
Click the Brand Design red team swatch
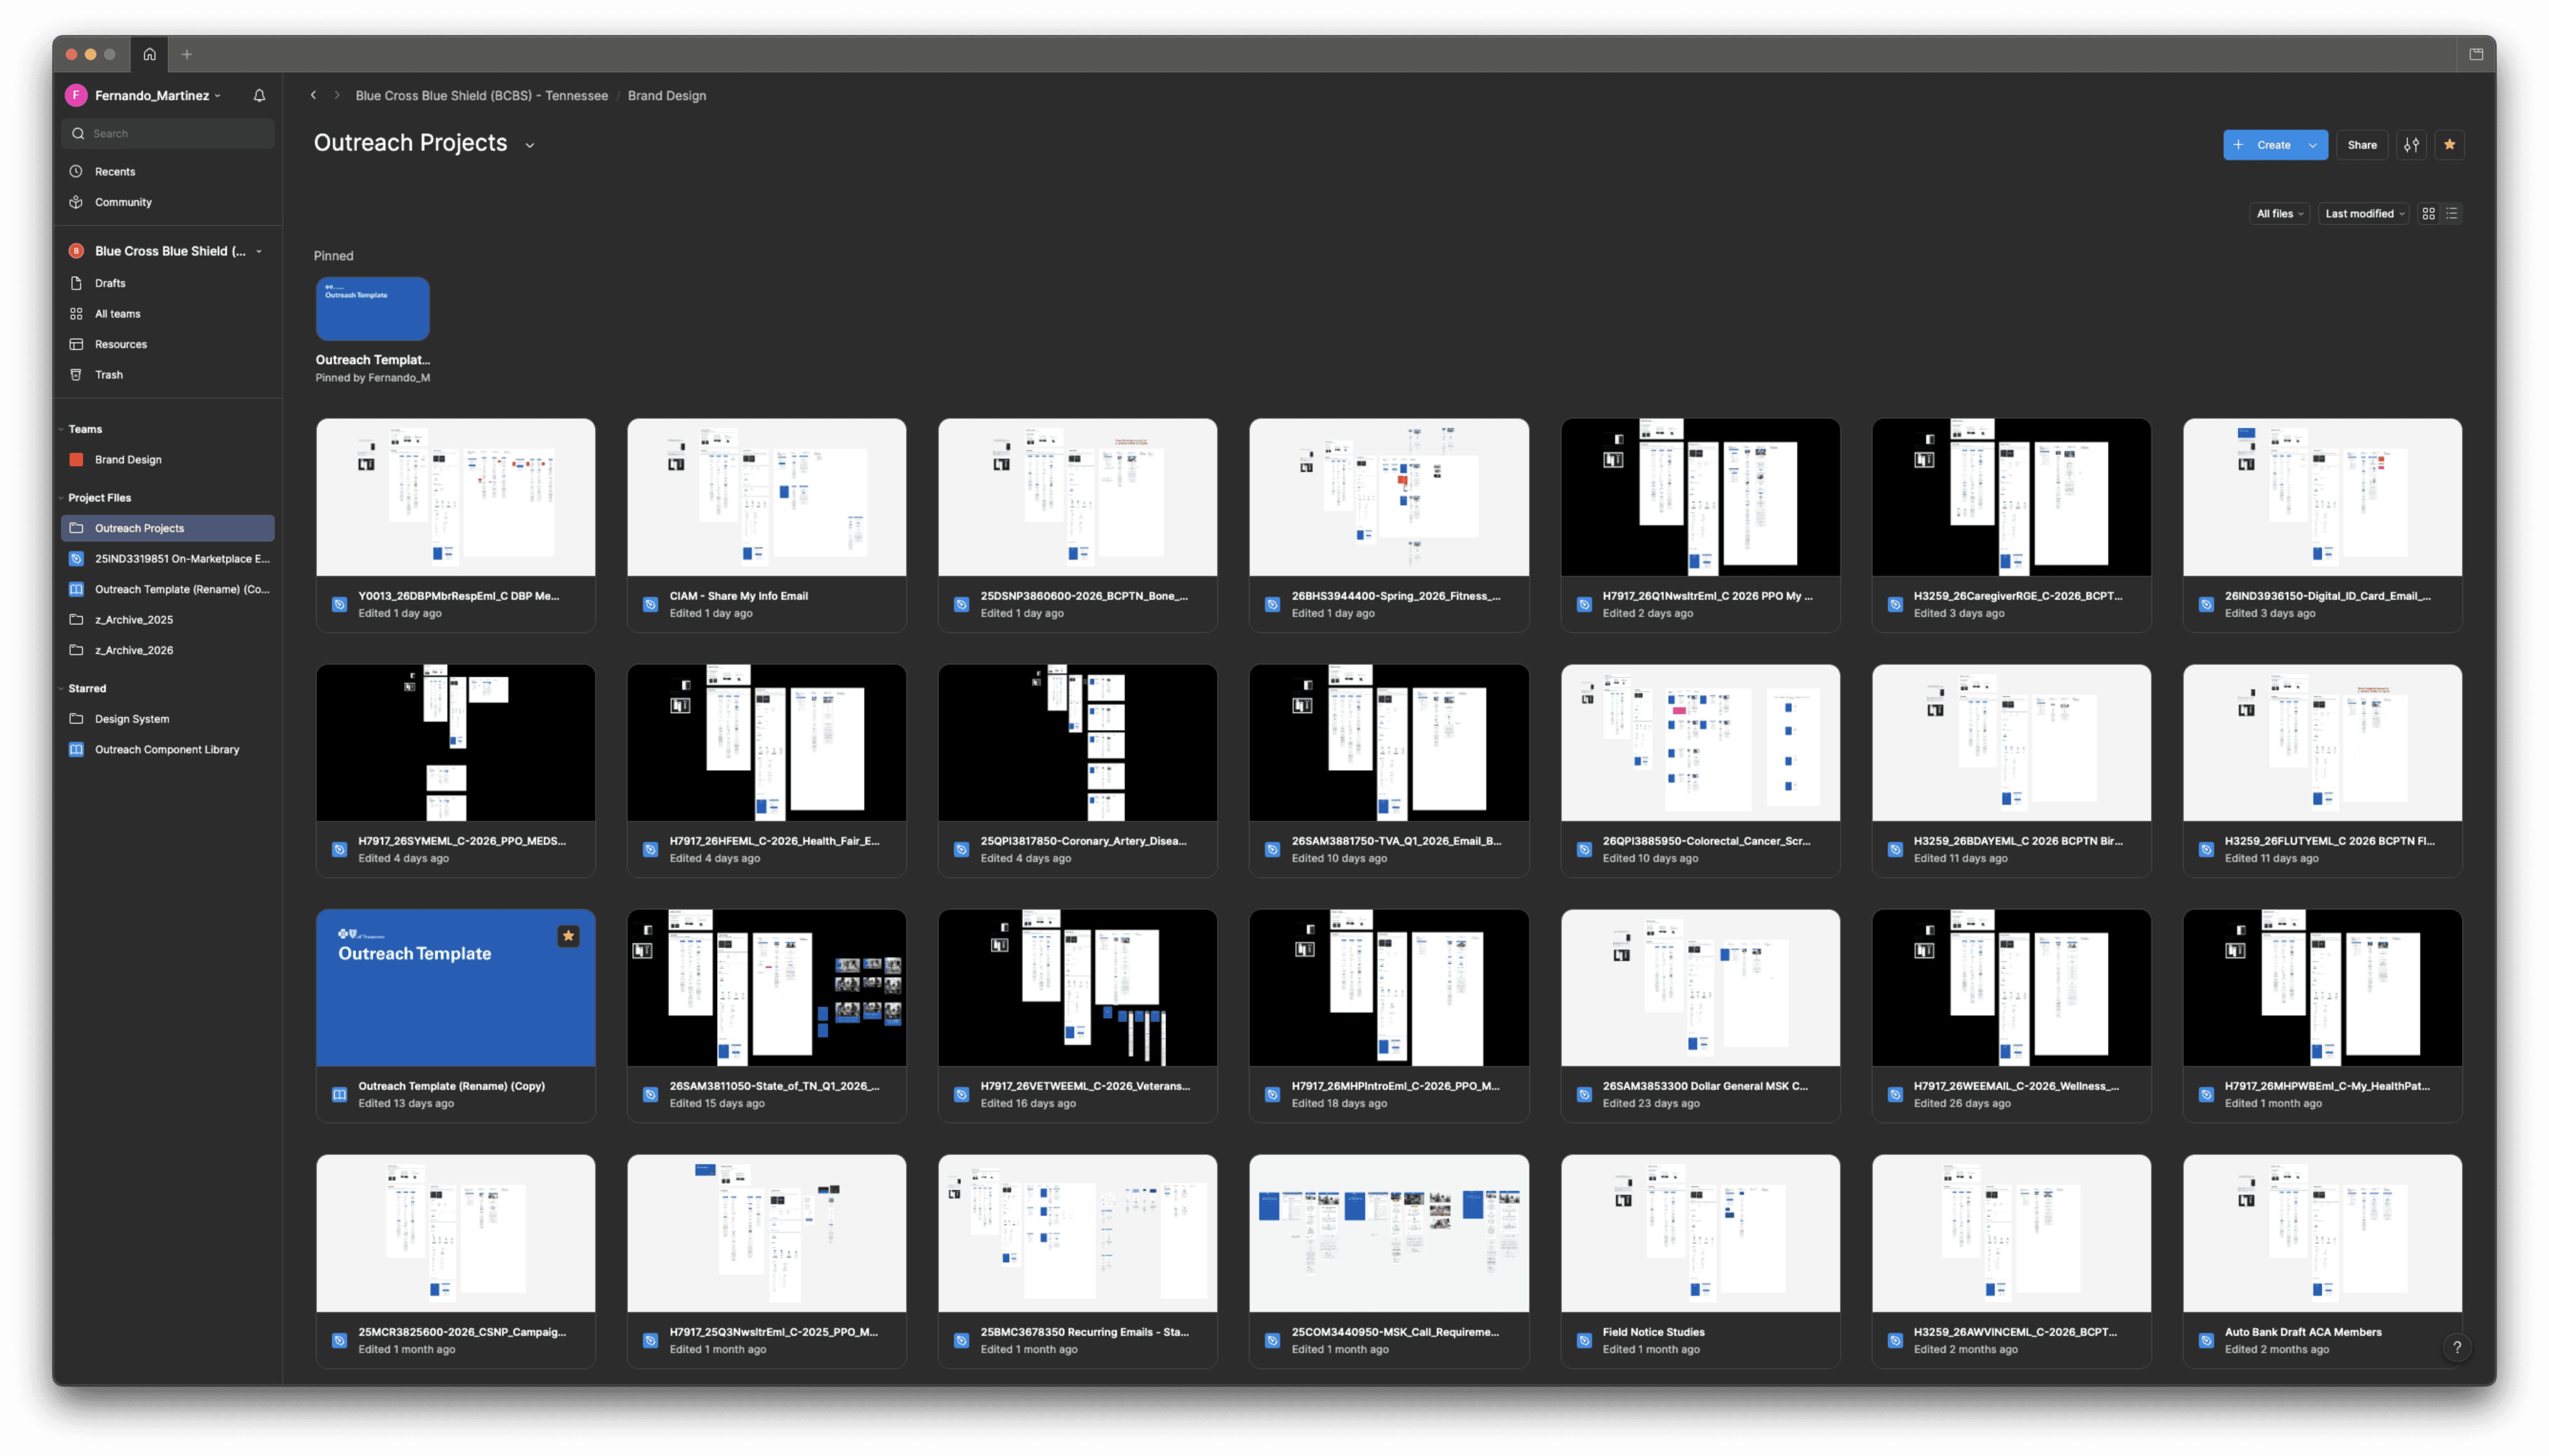click(76, 460)
